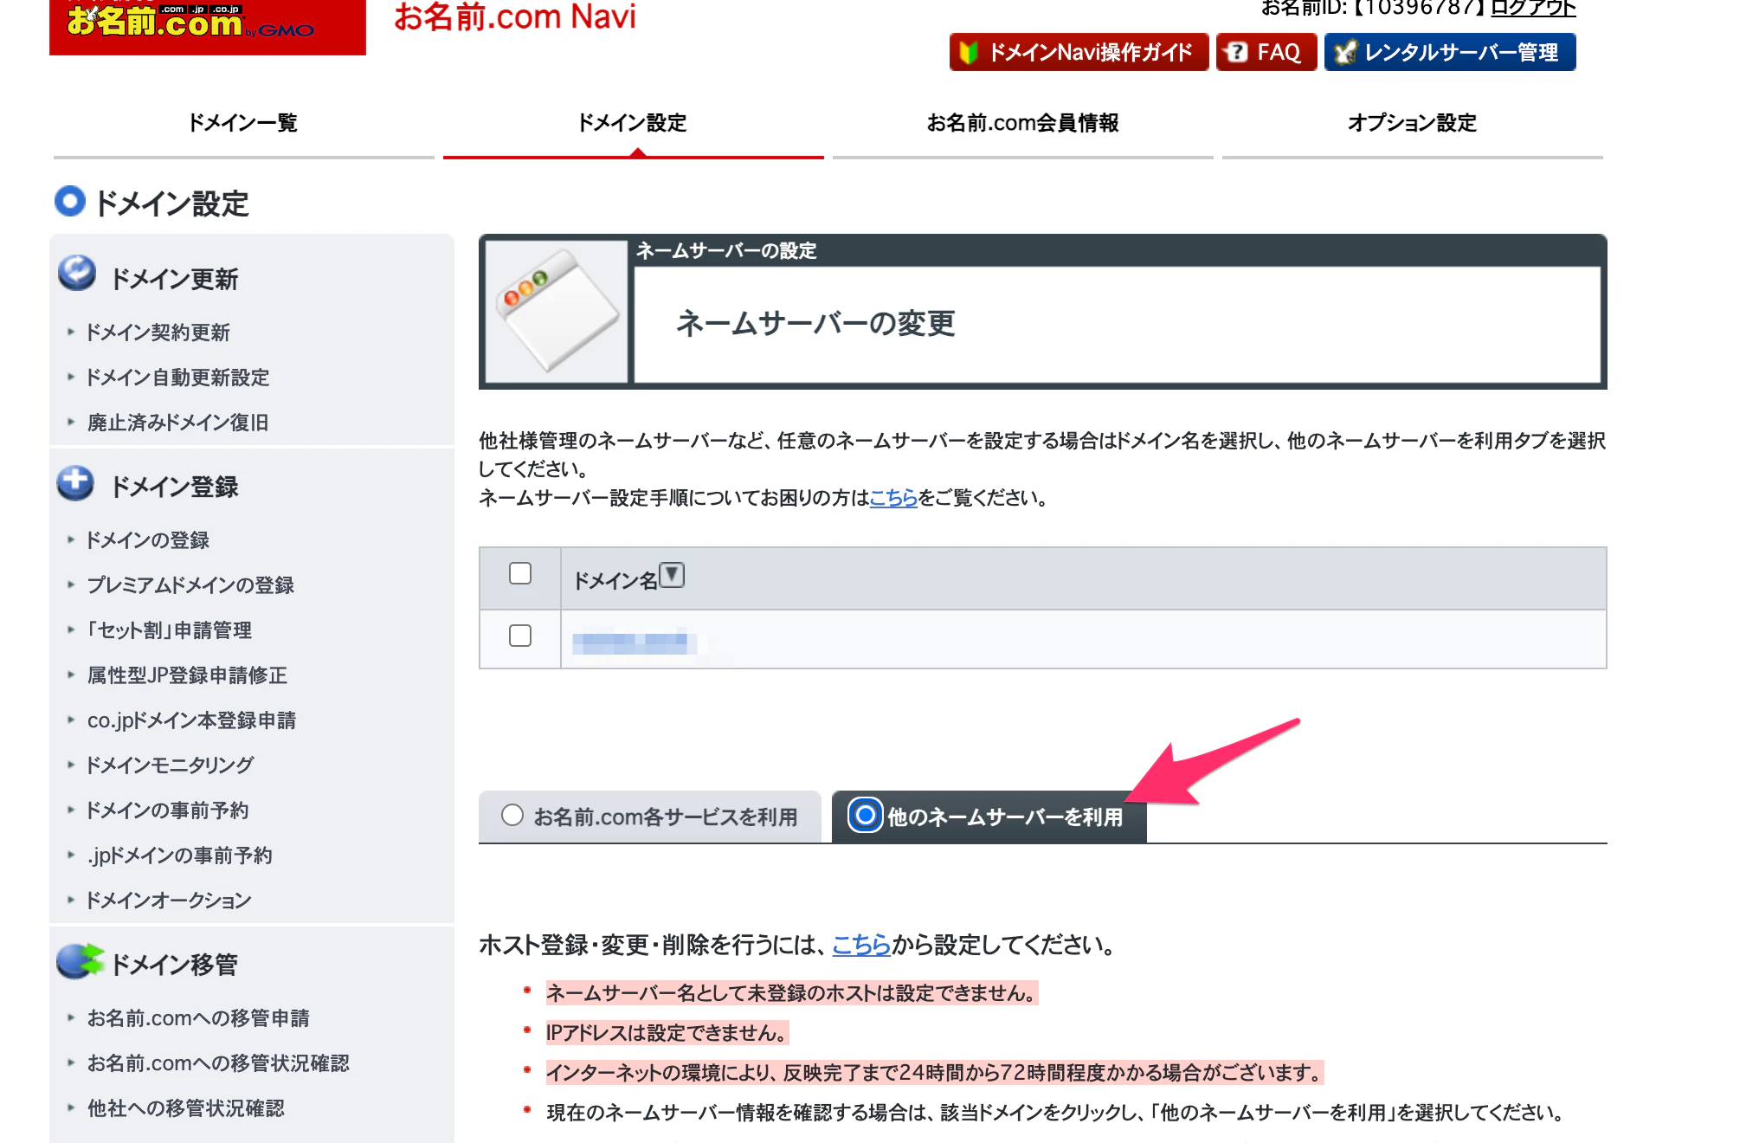Open ドメインの登録 in the sidebar

click(x=148, y=540)
